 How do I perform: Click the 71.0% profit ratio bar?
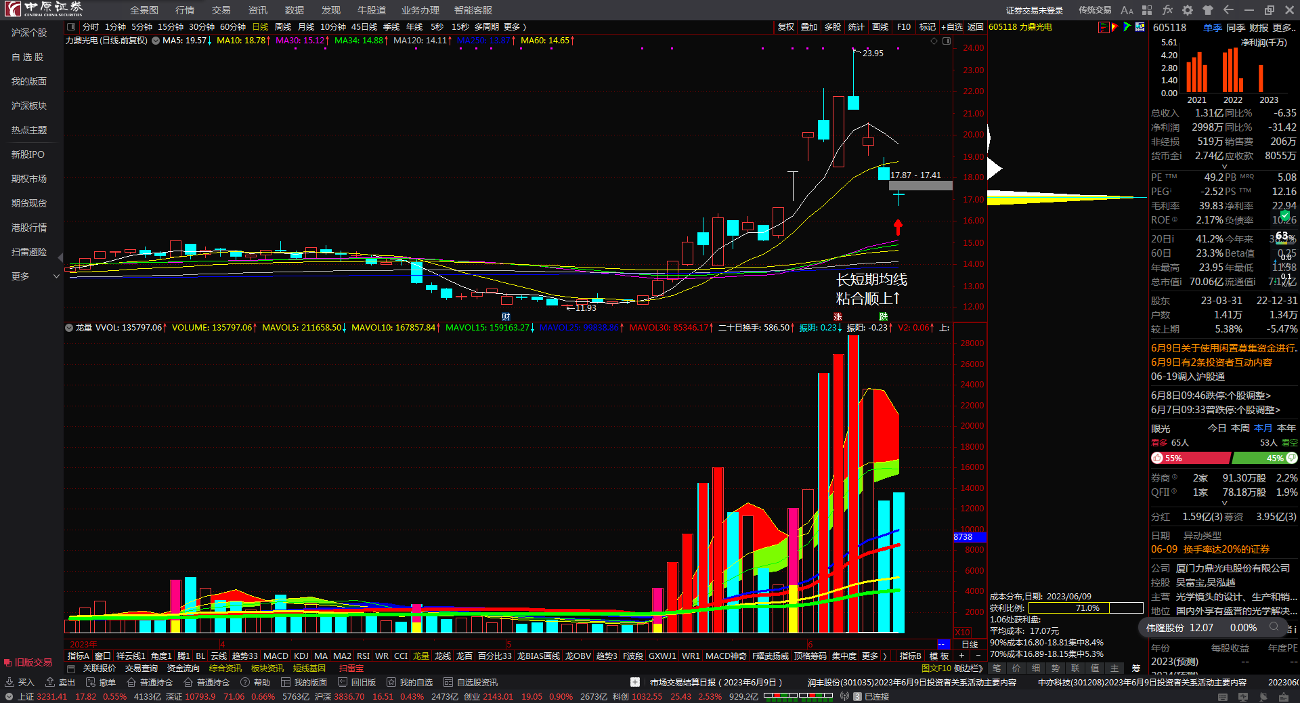click(1086, 608)
